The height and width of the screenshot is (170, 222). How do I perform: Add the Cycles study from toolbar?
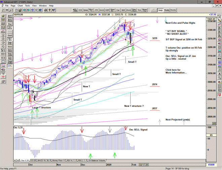[85, 10]
